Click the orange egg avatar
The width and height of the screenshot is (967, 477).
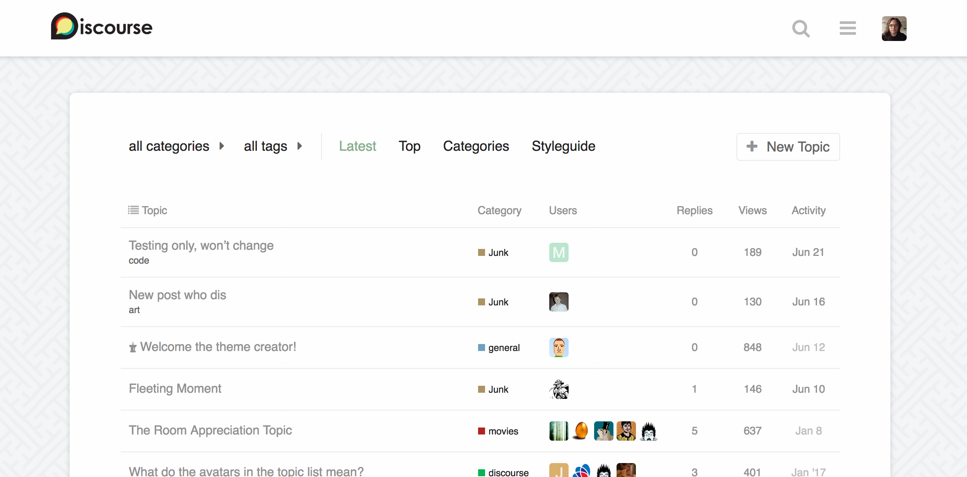[581, 431]
